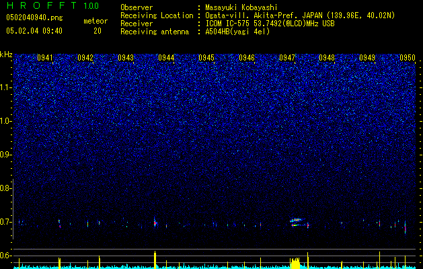The height and width of the screenshot is (269, 423).
Task: Click the 0945 time marker
Action: (x=206, y=58)
